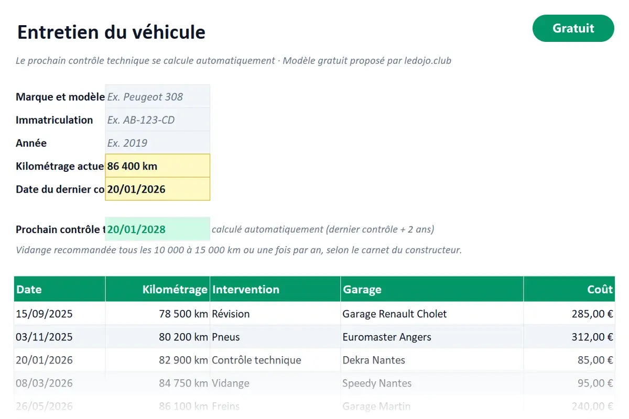The image size is (629, 419).
Task: Select the Kilométrage column header
Action: (158, 289)
